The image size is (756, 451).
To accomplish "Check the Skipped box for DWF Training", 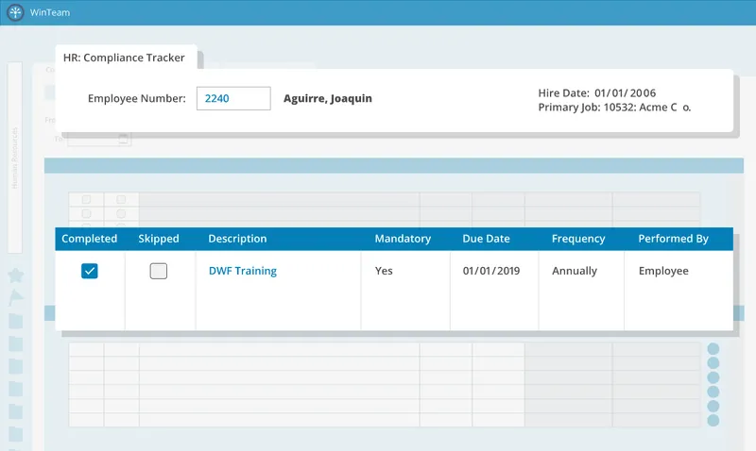I will (x=158, y=271).
